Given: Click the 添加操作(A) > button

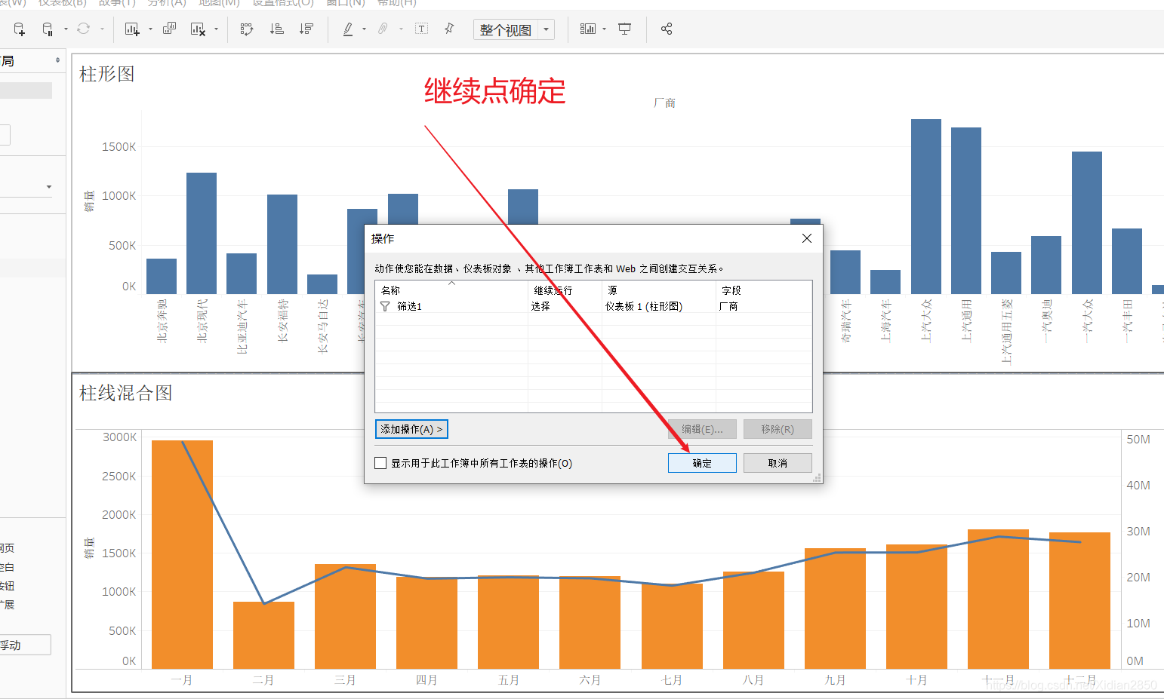Looking at the screenshot, I should coord(411,429).
